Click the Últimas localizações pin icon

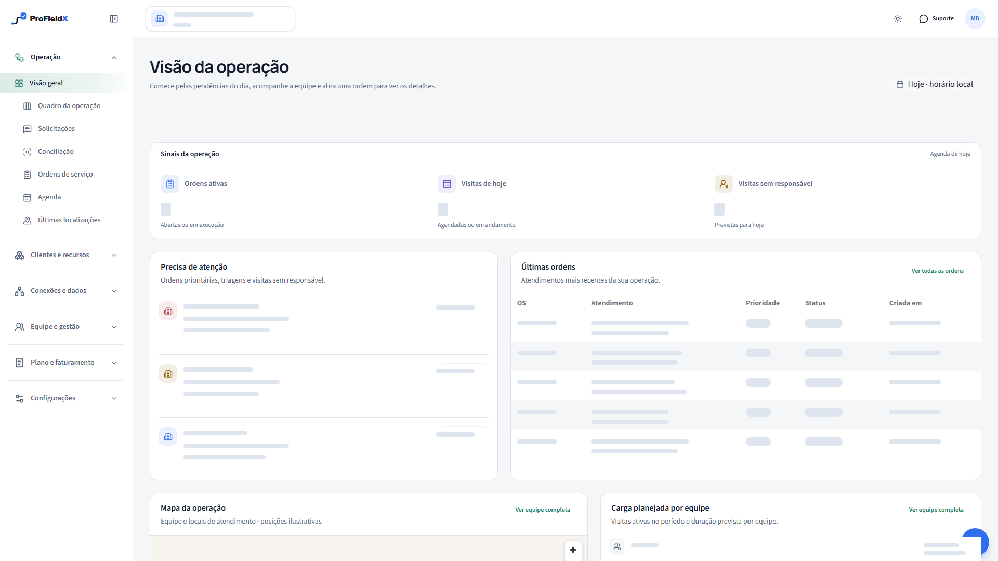(x=28, y=220)
